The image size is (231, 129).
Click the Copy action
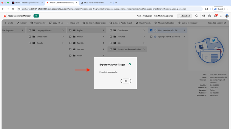pyautogui.click(x=56, y=23)
